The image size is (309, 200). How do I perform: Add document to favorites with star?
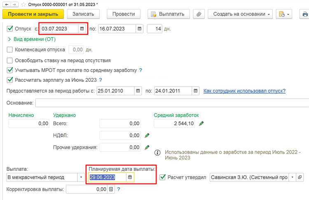(23, 5)
